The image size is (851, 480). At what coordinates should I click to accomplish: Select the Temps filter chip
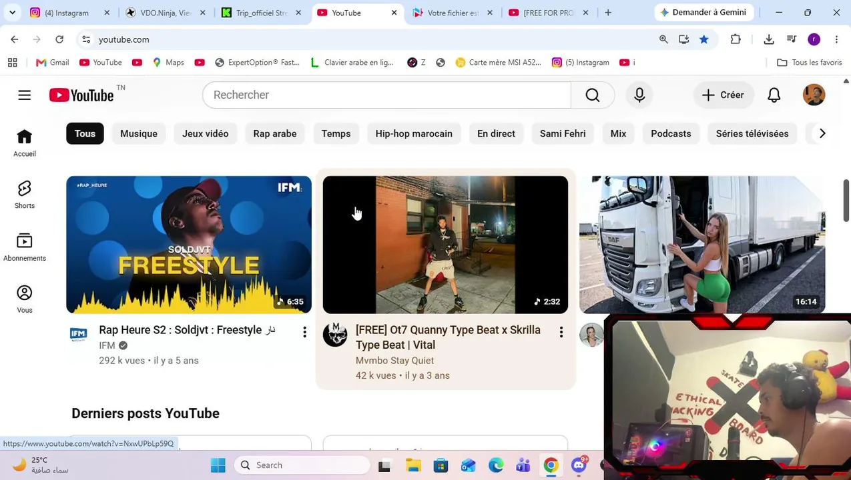(336, 133)
